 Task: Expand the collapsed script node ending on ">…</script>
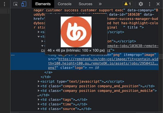point(42,41)
